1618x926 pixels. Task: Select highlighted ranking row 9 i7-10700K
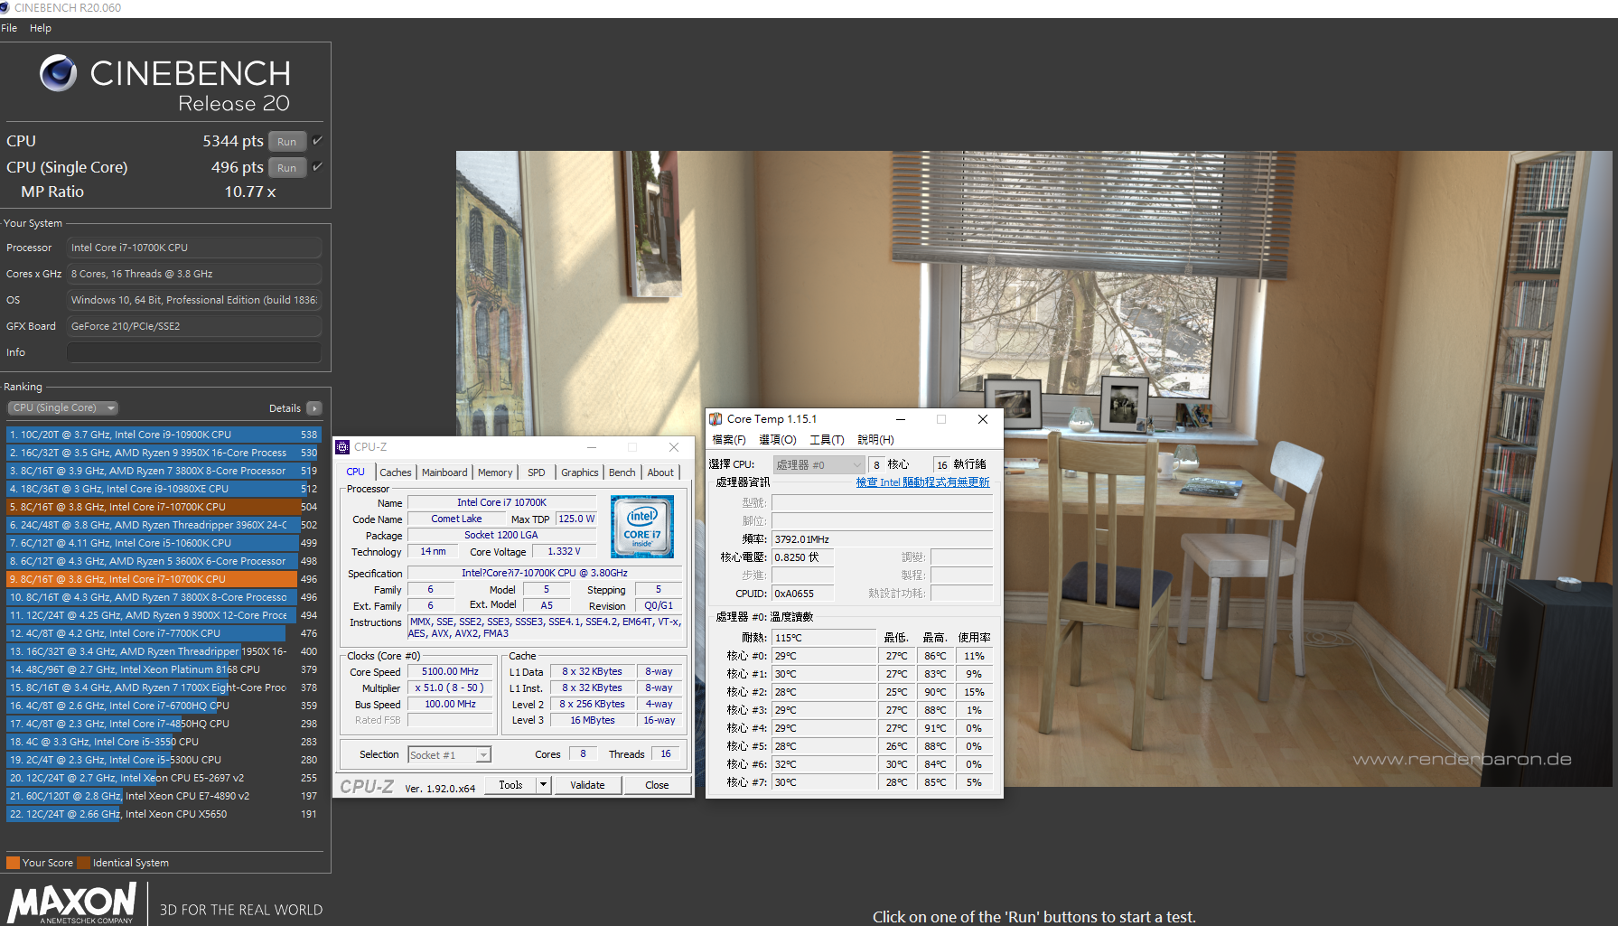click(x=163, y=579)
